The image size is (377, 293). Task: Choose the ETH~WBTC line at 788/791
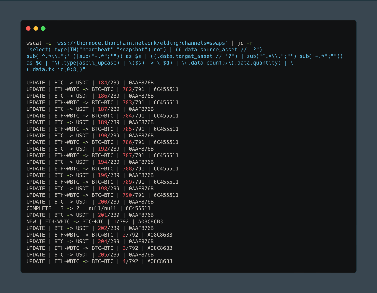coord(102,169)
